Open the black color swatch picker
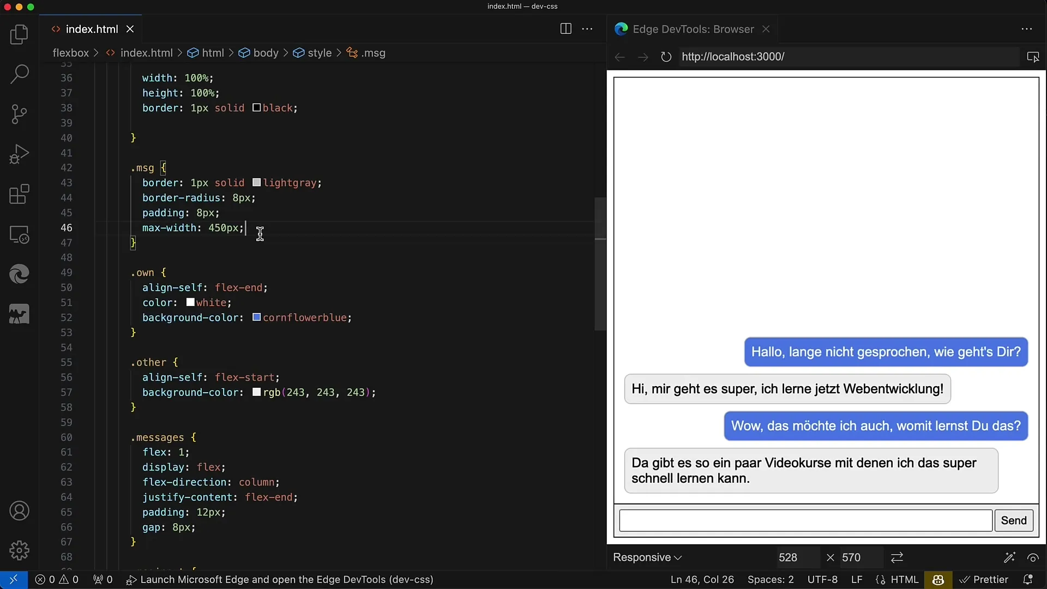 tap(256, 108)
